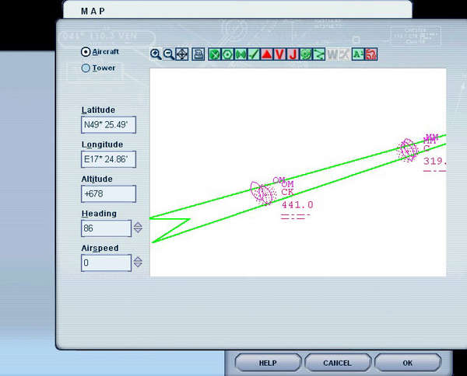467x376 pixels.
Task: Select the Tower radio button
Action: 86,68
